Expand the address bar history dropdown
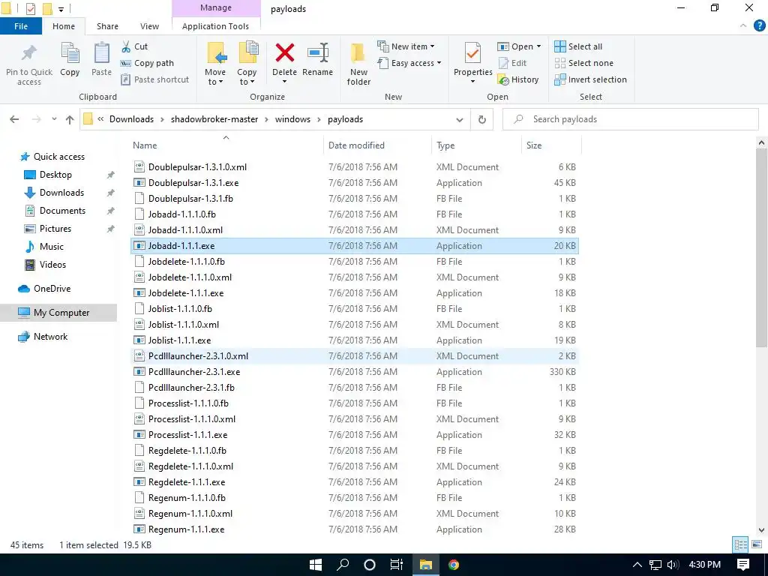The height and width of the screenshot is (576, 768). [460, 119]
